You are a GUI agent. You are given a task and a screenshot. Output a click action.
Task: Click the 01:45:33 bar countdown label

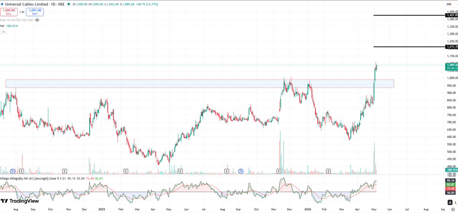pos(452,68)
